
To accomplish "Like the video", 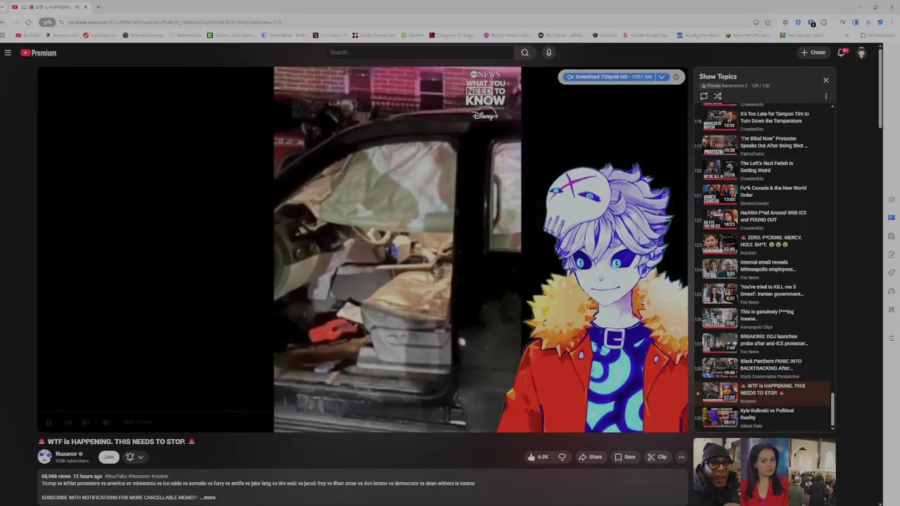I will tap(539, 457).
